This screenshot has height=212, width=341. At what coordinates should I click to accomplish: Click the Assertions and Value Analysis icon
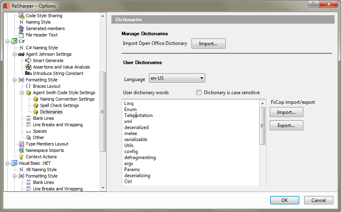pyautogui.click(x=28, y=67)
